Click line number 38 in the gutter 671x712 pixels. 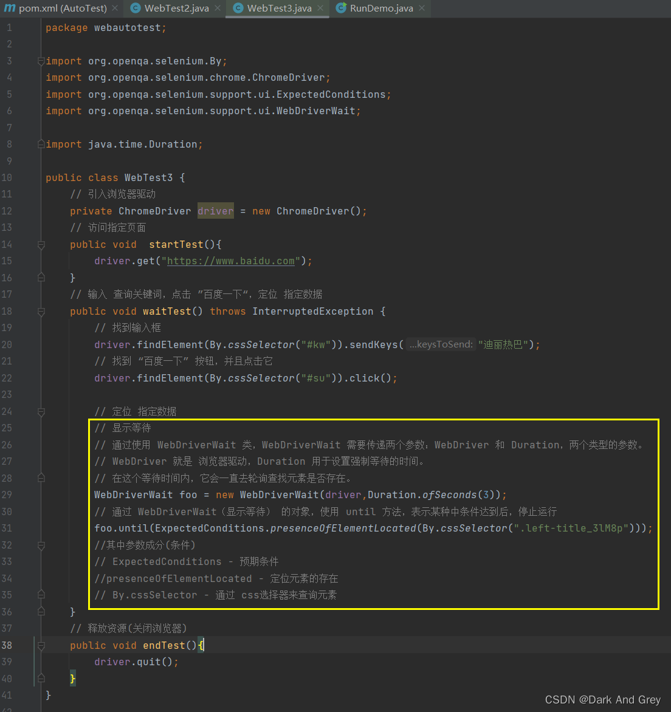[x=7, y=645]
